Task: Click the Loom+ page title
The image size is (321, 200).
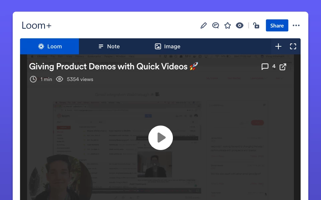Action: tap(36, 26)
